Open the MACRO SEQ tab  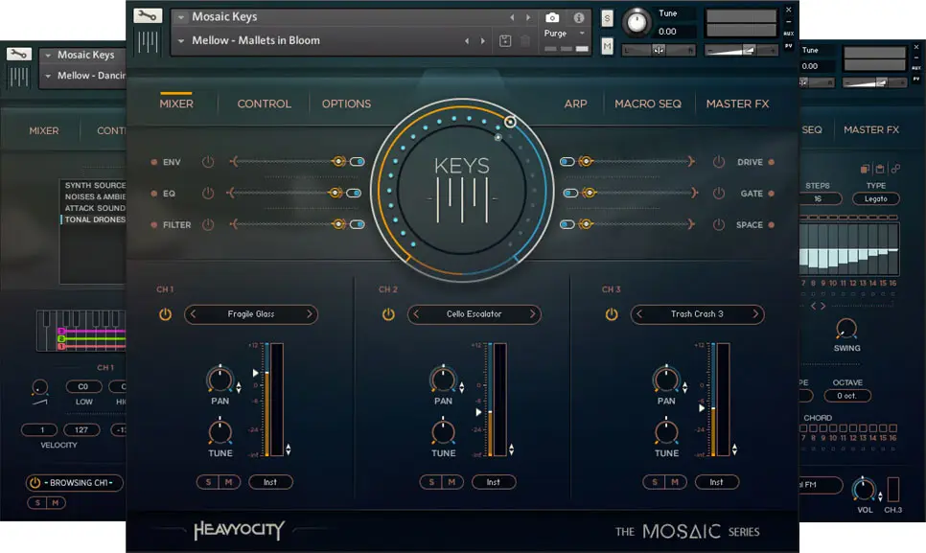pos(648,104)
